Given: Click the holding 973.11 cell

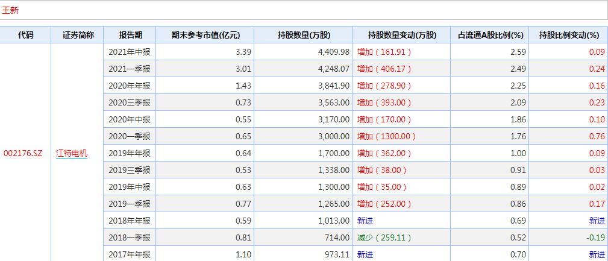Looking at the screenshot, I should [x=303, y=254].
